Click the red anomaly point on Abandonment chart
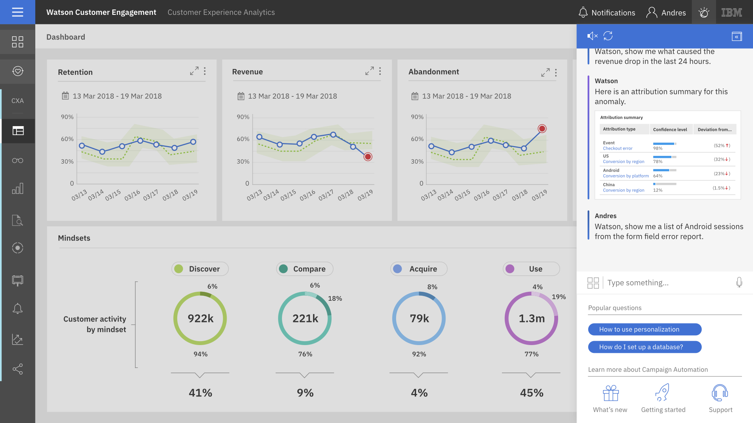The height and width of the screenshot is (423, 753). [x=542, y=128]
